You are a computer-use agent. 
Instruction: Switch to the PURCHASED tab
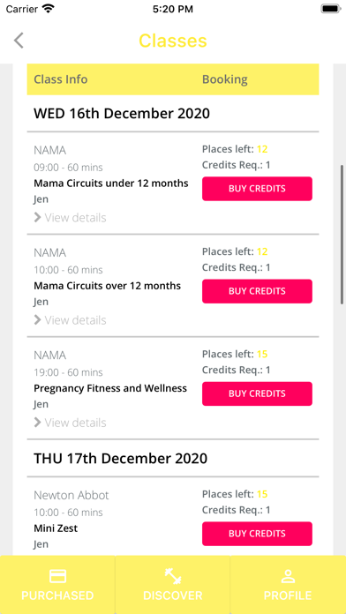pyautogui.click(x=57, y=585)
